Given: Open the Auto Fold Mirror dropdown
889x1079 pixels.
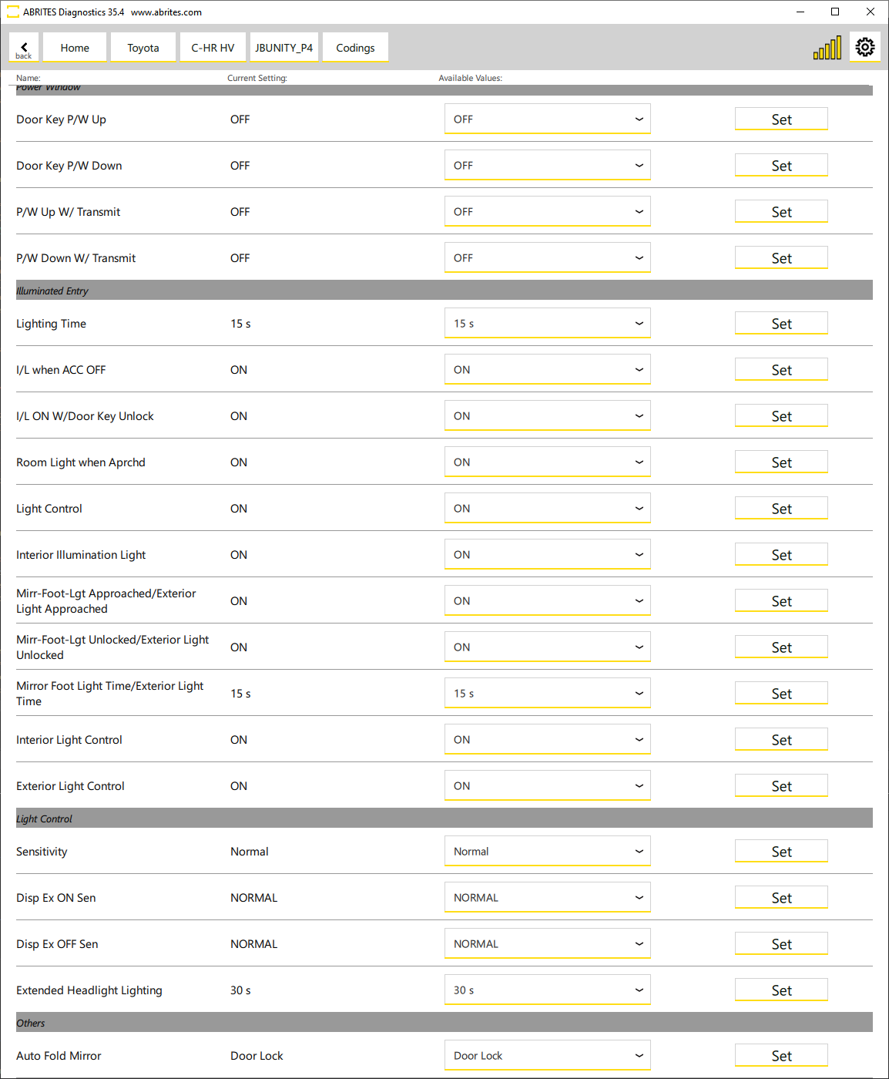Looking at the screenshot, I should tap(547, 1056).
